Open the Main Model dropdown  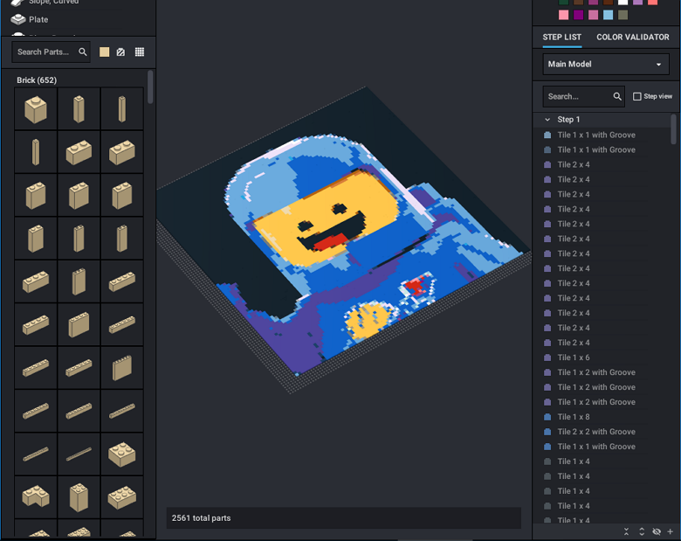605,65
